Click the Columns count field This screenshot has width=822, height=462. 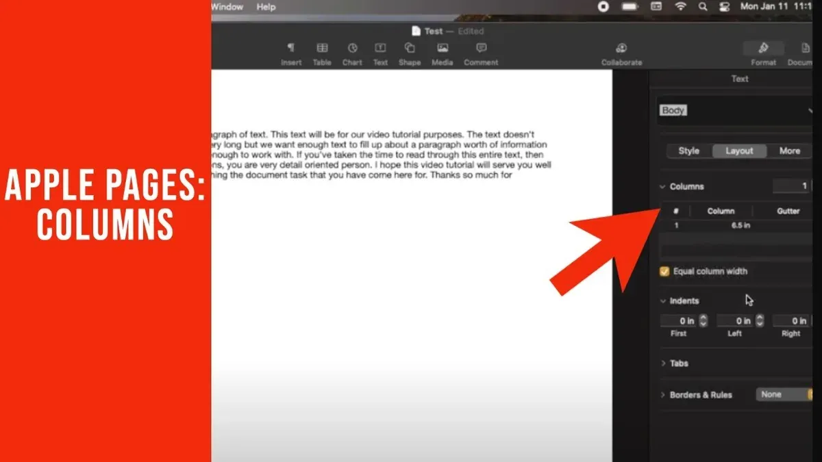(x=791, y=186)
